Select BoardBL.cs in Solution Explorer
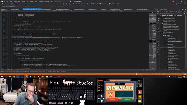Viewport: 187px width, 105px height. tap(171, 48)
